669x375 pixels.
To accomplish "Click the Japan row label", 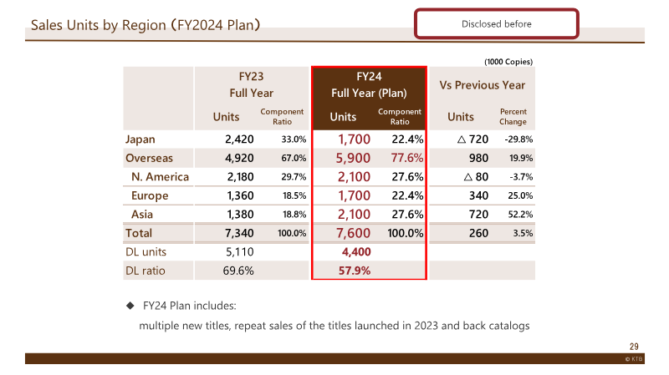I will click(x=140, y=139).
